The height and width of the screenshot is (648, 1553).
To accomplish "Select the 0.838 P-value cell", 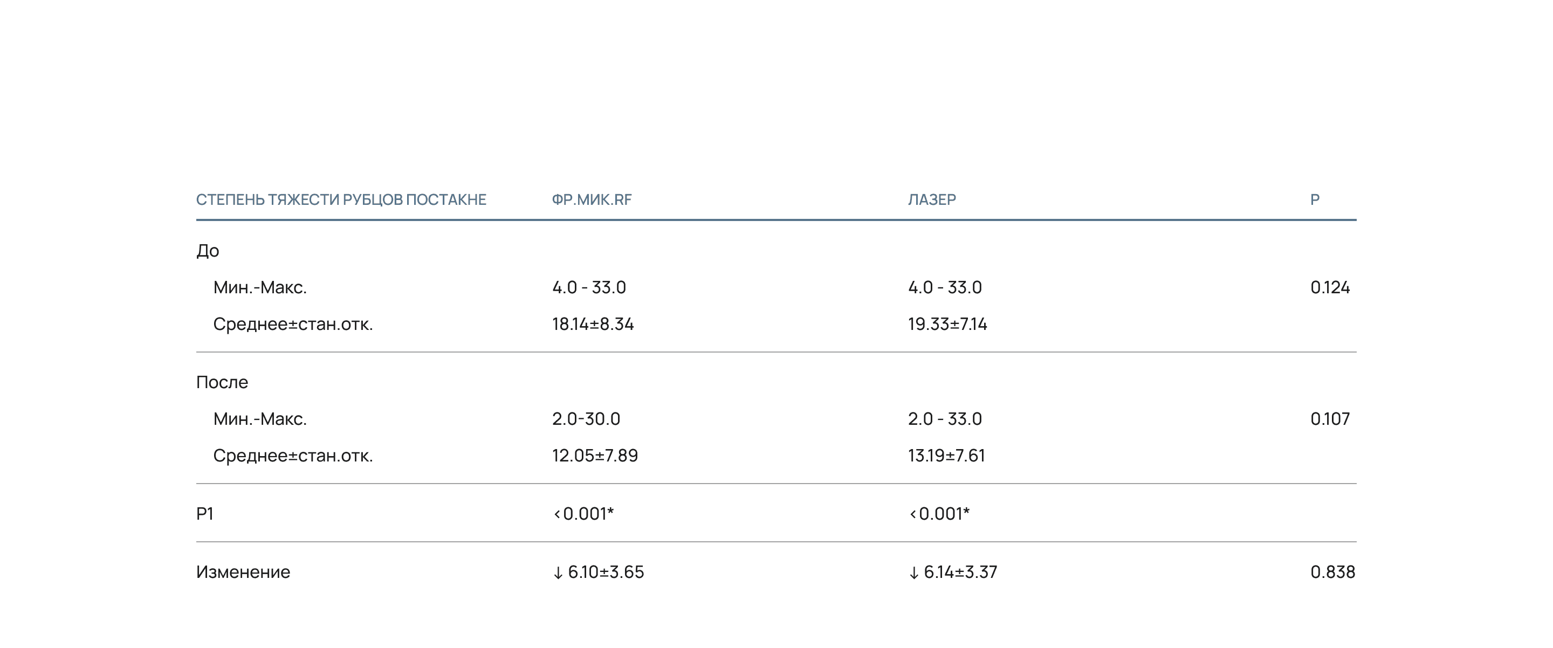I will tap(1332, 572).
